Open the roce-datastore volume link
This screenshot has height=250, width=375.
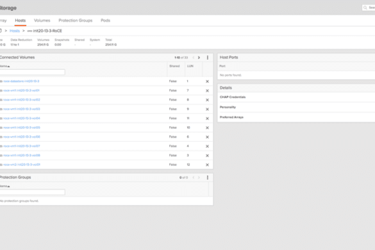21,81
